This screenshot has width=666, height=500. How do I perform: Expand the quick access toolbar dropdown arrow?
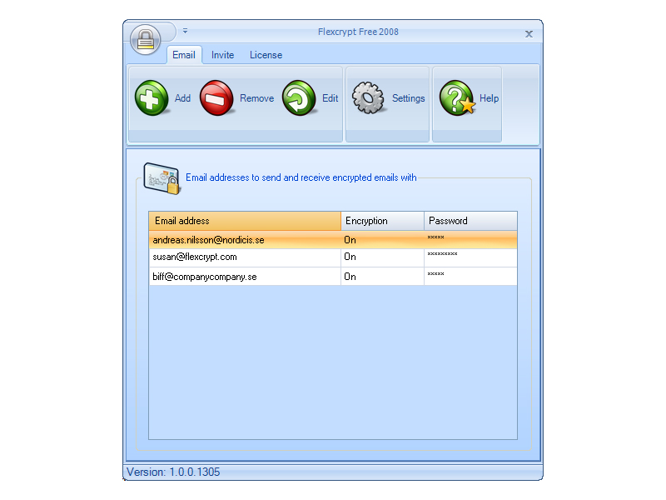coord(185,31)
